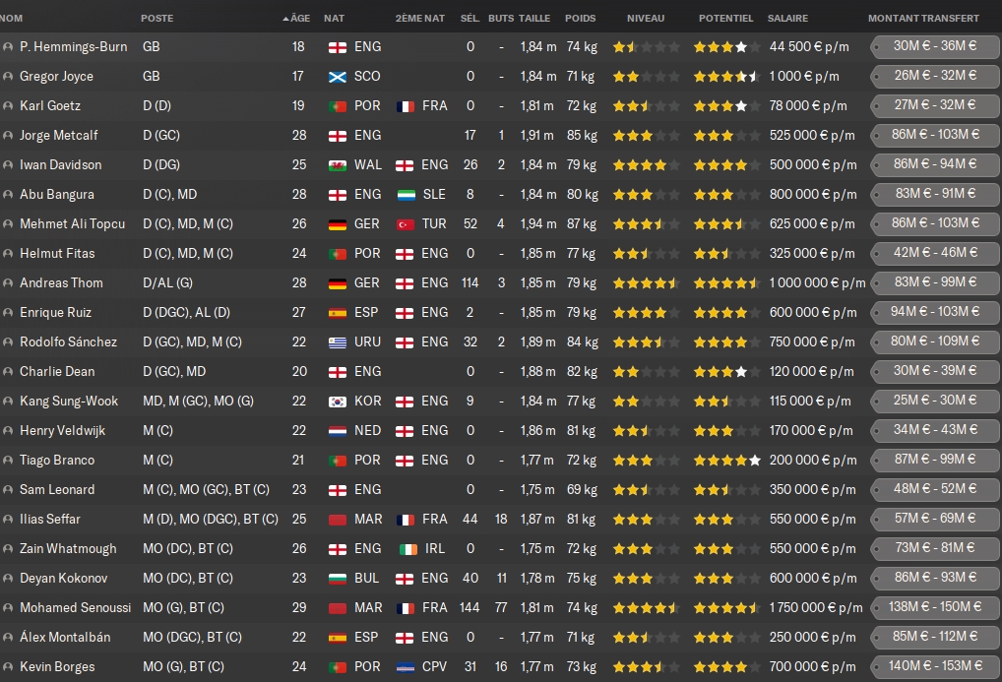The image size is (1002, 682).
Task: Click Tiago Branco's potential star rating
Action: tap(726, 461)
